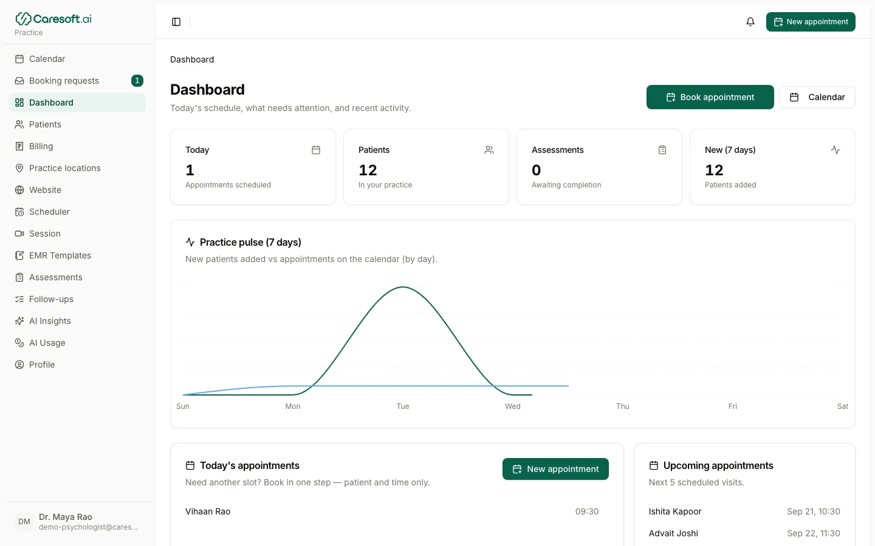Screen dimensions: 875x546
Task: Click New appointment in Today's appointments
Action: click(x=555, y=469)
